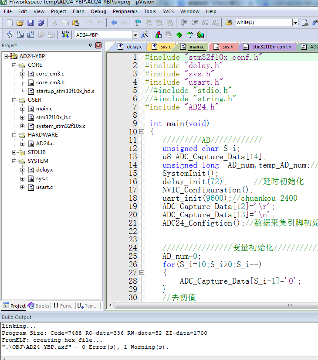318x360 pixels.
Task: Collapse the main function code fold at line 10
Action: click(142, 132)
